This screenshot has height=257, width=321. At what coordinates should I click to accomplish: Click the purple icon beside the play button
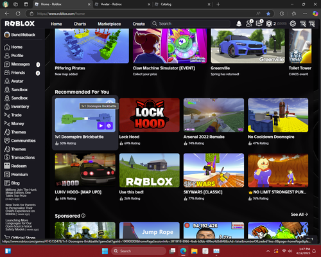point(108,126)
